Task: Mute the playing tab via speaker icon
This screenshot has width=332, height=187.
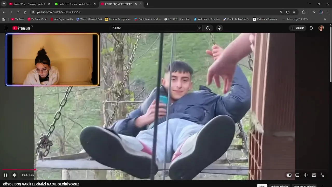Action: click(x=136, y=4)
